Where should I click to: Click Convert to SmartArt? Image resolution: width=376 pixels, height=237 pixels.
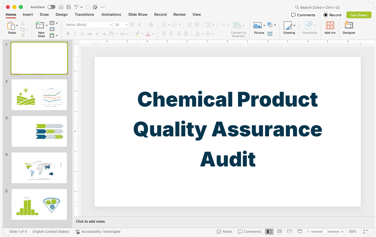(238, 30)
